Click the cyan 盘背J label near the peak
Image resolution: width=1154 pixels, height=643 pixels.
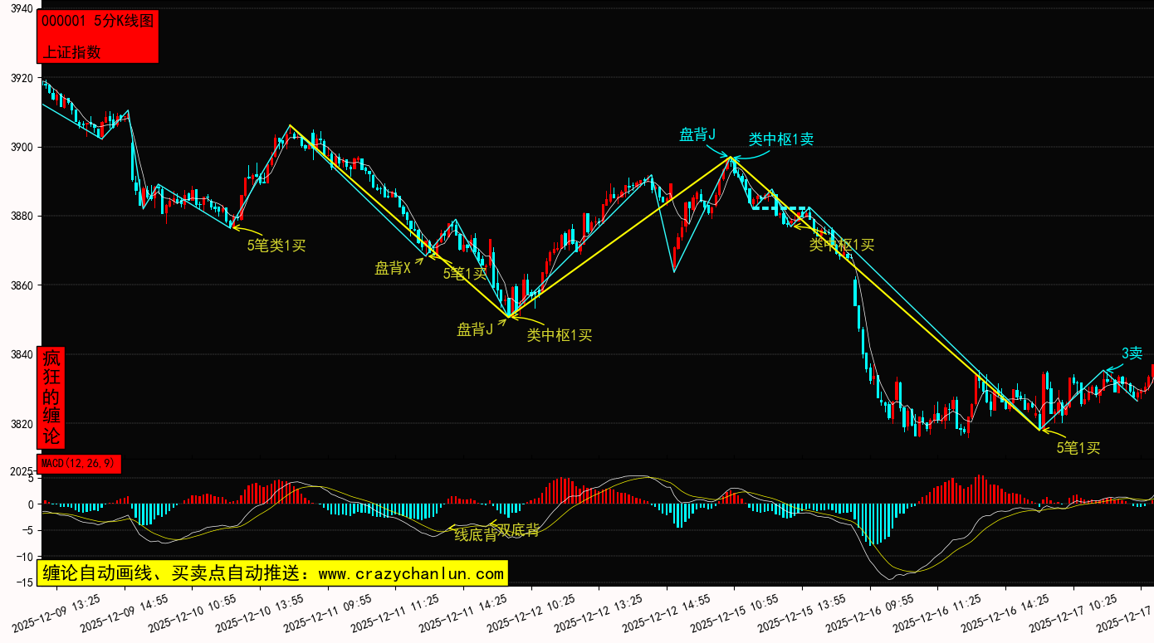coord(697,134)
